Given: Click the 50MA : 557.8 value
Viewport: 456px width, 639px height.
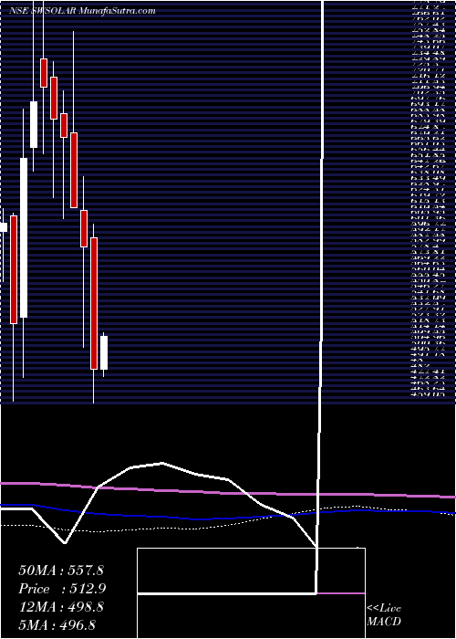Looking at the screenshot, I should [x=61, y=571].
